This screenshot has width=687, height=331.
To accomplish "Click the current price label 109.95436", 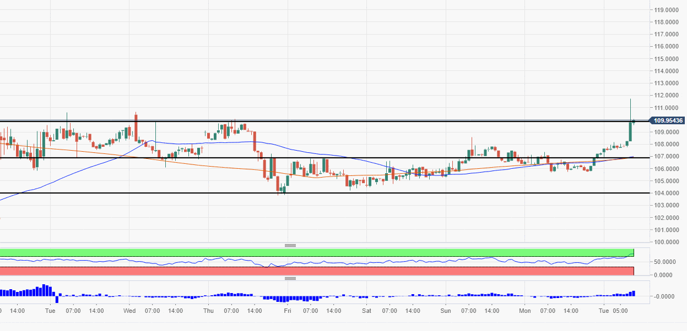I will [x=667, y=120].
